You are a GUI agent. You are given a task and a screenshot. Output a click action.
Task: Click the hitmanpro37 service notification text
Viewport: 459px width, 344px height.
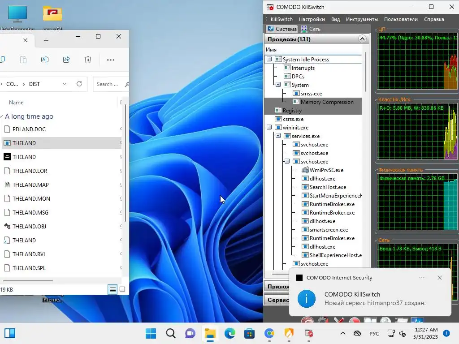pyautogui.click(x=375, y=303)
